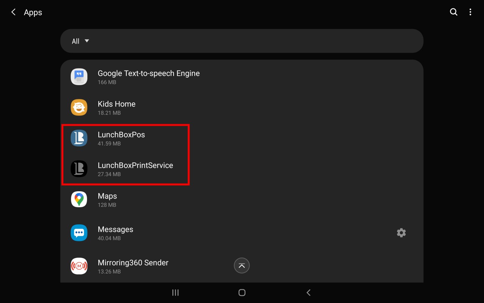Open Google Text-to-speech Engine app info

coord(242,77)
